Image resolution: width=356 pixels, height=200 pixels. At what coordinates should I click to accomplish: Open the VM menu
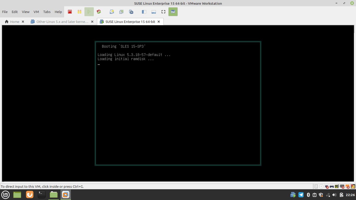[x=36, y=12]
